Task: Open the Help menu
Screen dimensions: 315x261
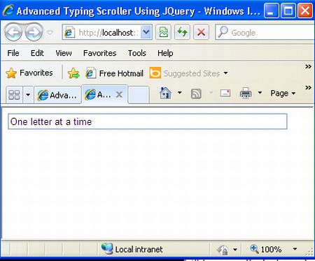Action: [x=165, y=53]
